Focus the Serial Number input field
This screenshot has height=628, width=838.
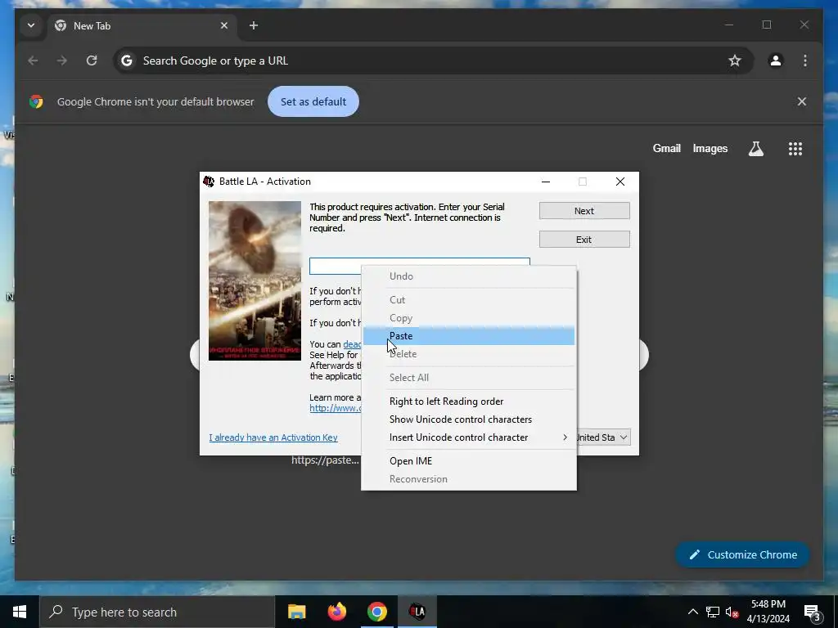pyautogui.click(x=420, y=262)
